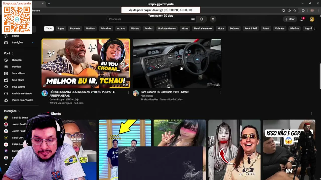This screenshot has height=180, width=321.
Task: Open Histórico watch history
Action: (17, 60)
